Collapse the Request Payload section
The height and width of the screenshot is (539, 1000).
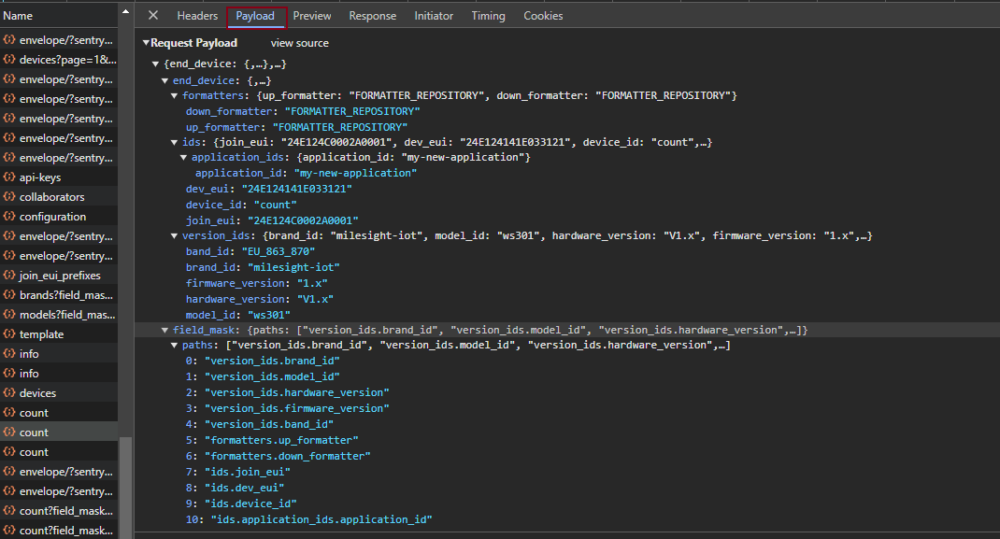(146, 43)
